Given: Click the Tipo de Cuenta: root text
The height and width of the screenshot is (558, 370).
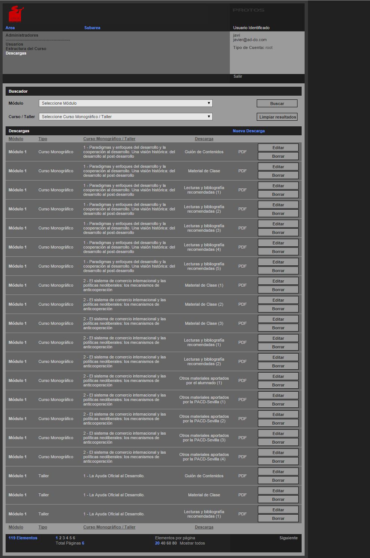Looking at the screenshot, I should click(x=253, y=47).
